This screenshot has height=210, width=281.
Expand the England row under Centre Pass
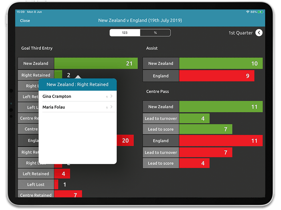[x=161, y=141]
